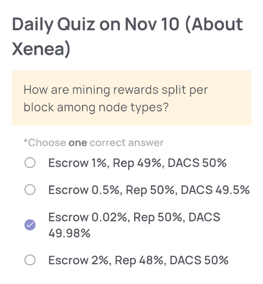Image resolution: width=263 pixels, height=284 pixels.
Task: Click the "block among node types?" question line
Action: [96, 107]
